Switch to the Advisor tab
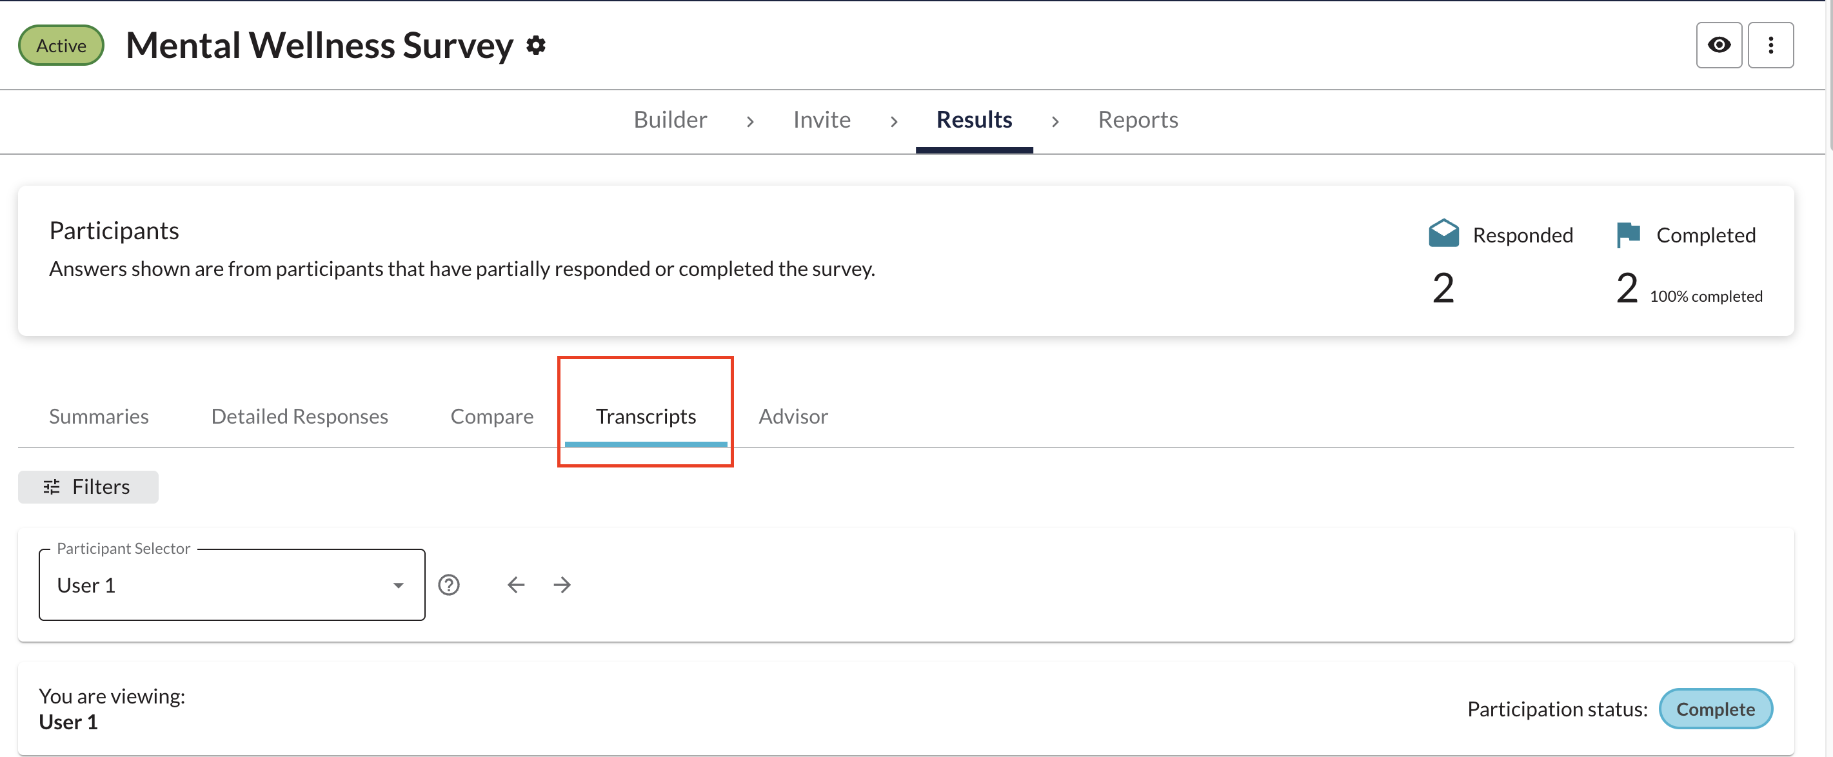 coord(793,416)
